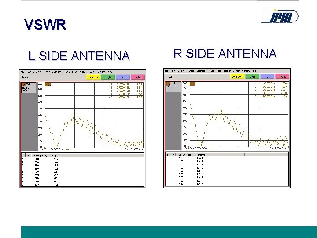
Task: Click the Frequency column header in R side marker table
Action: (185, 155)
